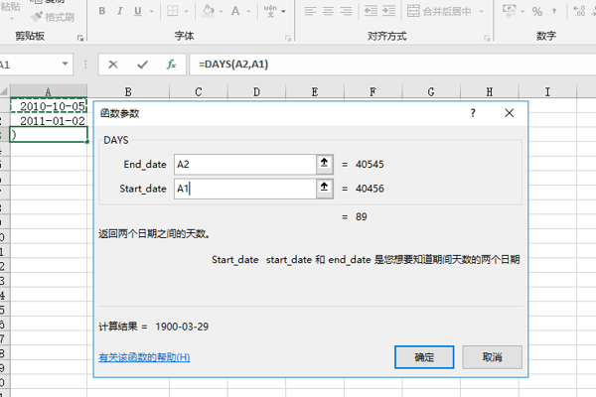Open the Name Box dropdown
Image resolution: width=596 pixels, height=397 pixels.
click(66, 64)
